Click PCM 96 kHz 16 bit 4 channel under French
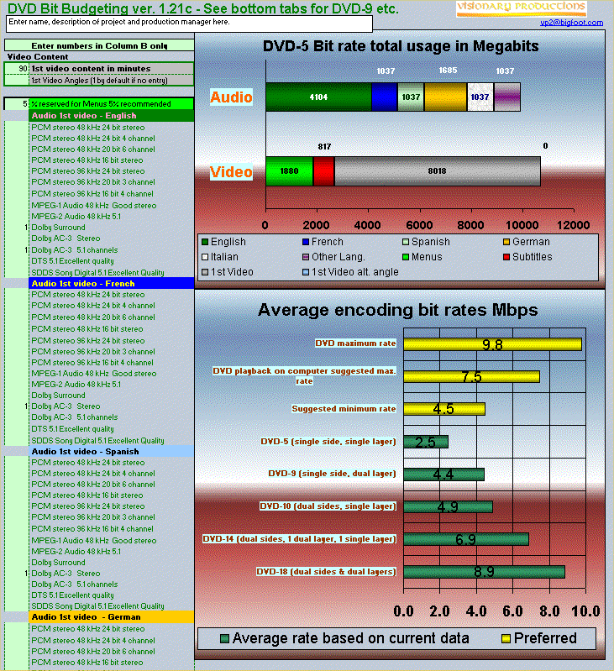 [92, 363]
